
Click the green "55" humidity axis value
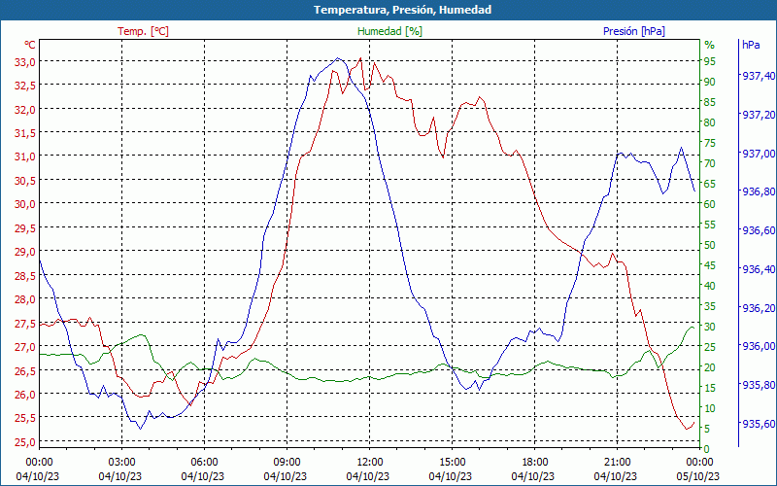[710, 225]
